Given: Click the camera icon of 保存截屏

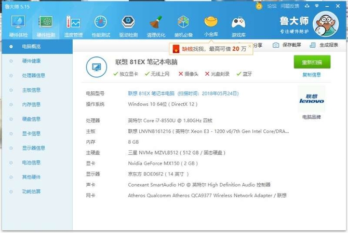Looking at the screenshot, I should [x=276, y=45].
